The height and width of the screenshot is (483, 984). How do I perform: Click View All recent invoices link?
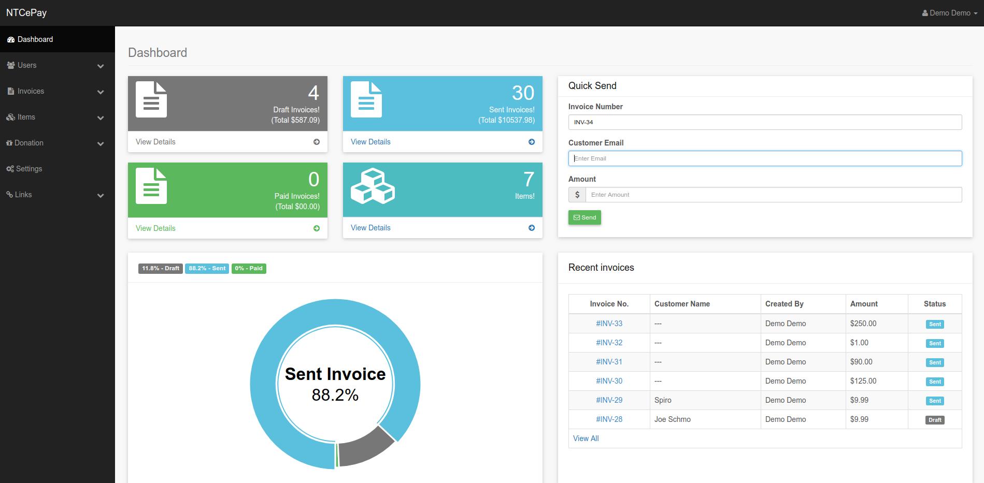point(586,438)
